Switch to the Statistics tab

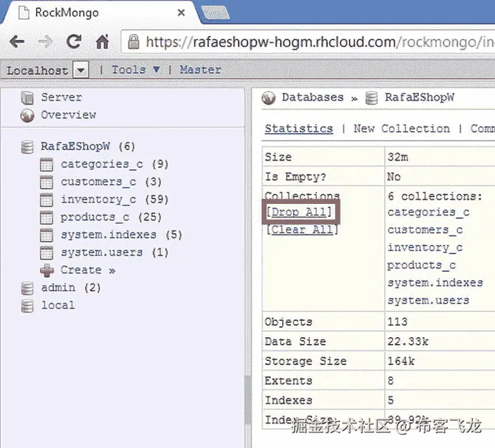[299, 128]
